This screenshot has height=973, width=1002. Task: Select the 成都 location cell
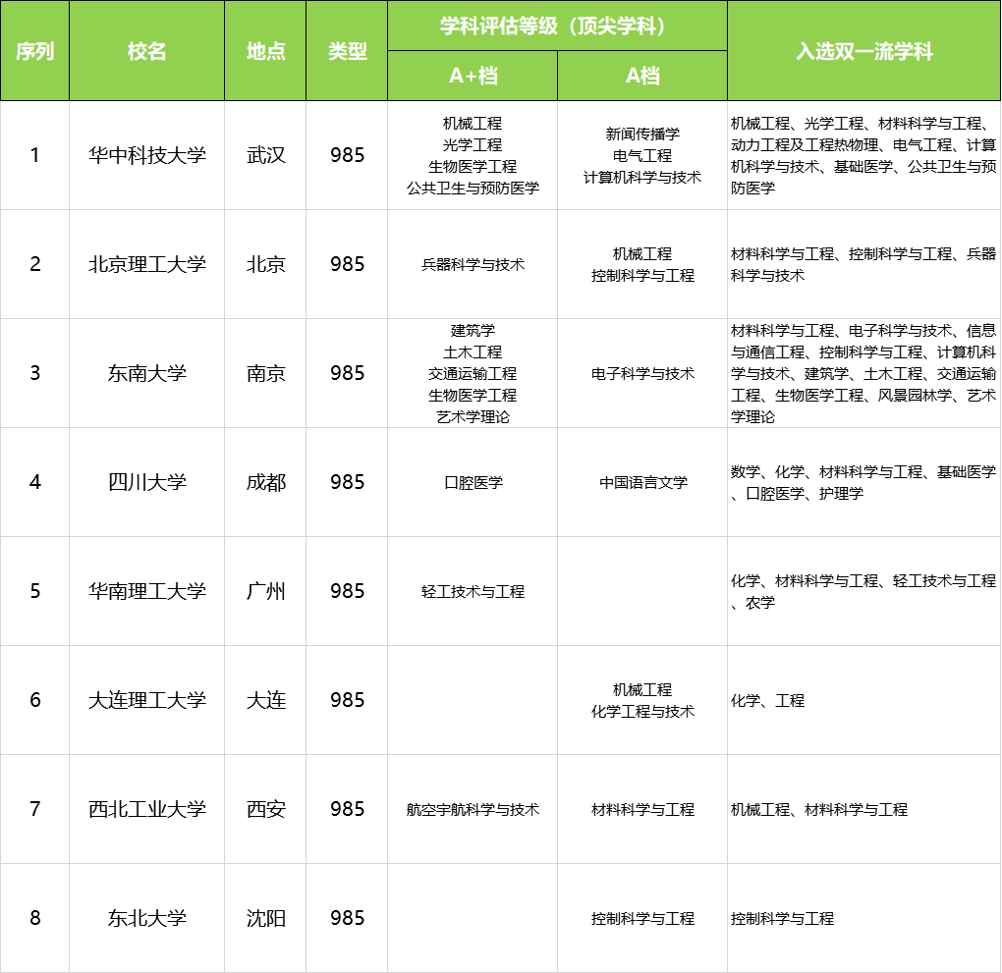(265, 482)
